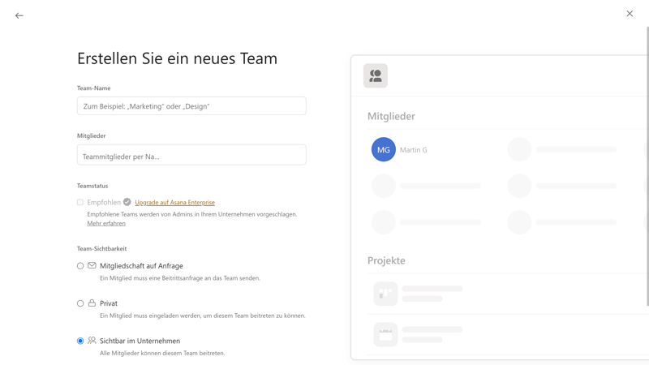Click the Martin G member name
649x365 pixels.
(x=414, y=150)
